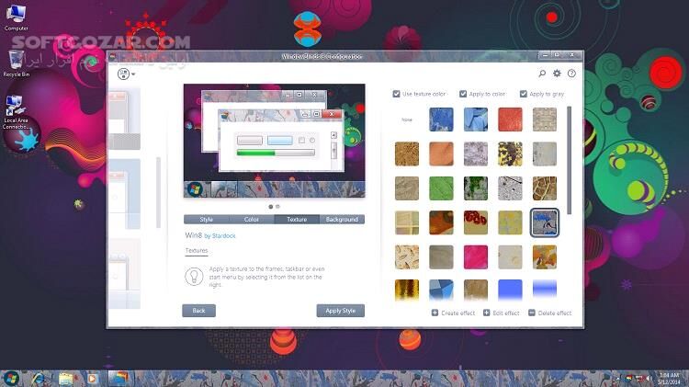Image resolution: width=689 pixels, height=387 pixels.
Task: Click Edit effect
Action: click(502, 313)
